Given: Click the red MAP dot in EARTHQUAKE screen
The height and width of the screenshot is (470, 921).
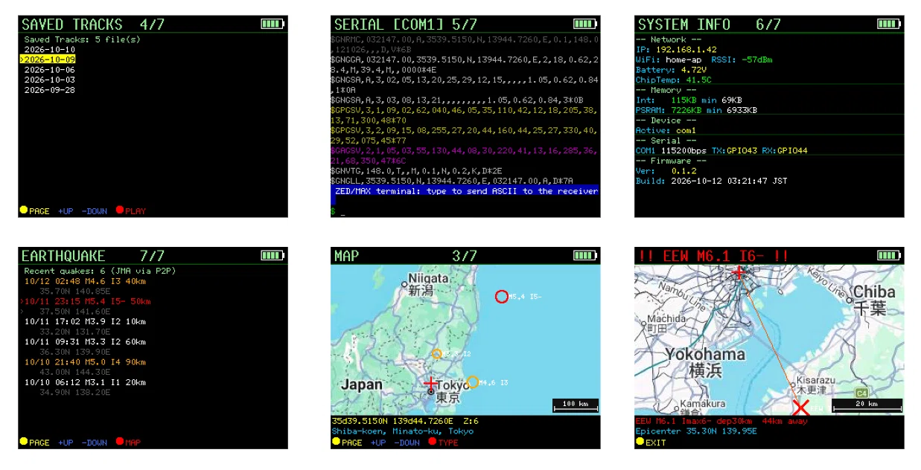Looking at the screenshot, I should tap(119, 442).
